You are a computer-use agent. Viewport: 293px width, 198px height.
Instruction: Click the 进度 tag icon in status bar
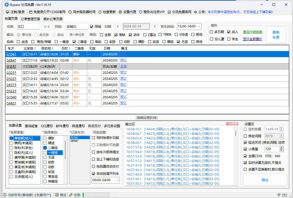[x=71, y=195]
